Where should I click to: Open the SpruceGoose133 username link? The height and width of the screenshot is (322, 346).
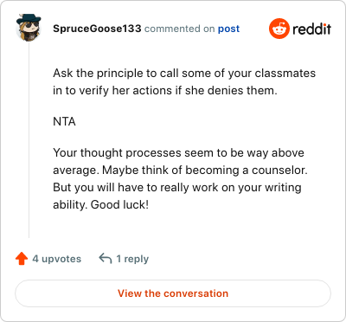click(97, 29)
